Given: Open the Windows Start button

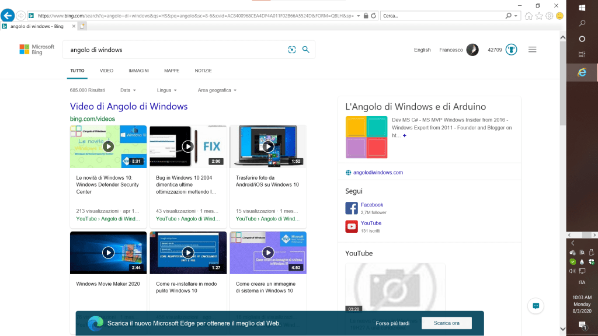Looking at the screenshot, I should tap(582, 8).
